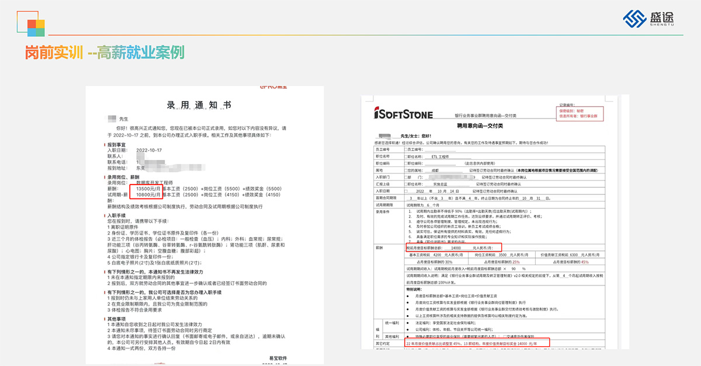Tick the checkbox before the 2022 入职日期
The width and height of the screenshot is (701, 366).
(x=407, y=191)
